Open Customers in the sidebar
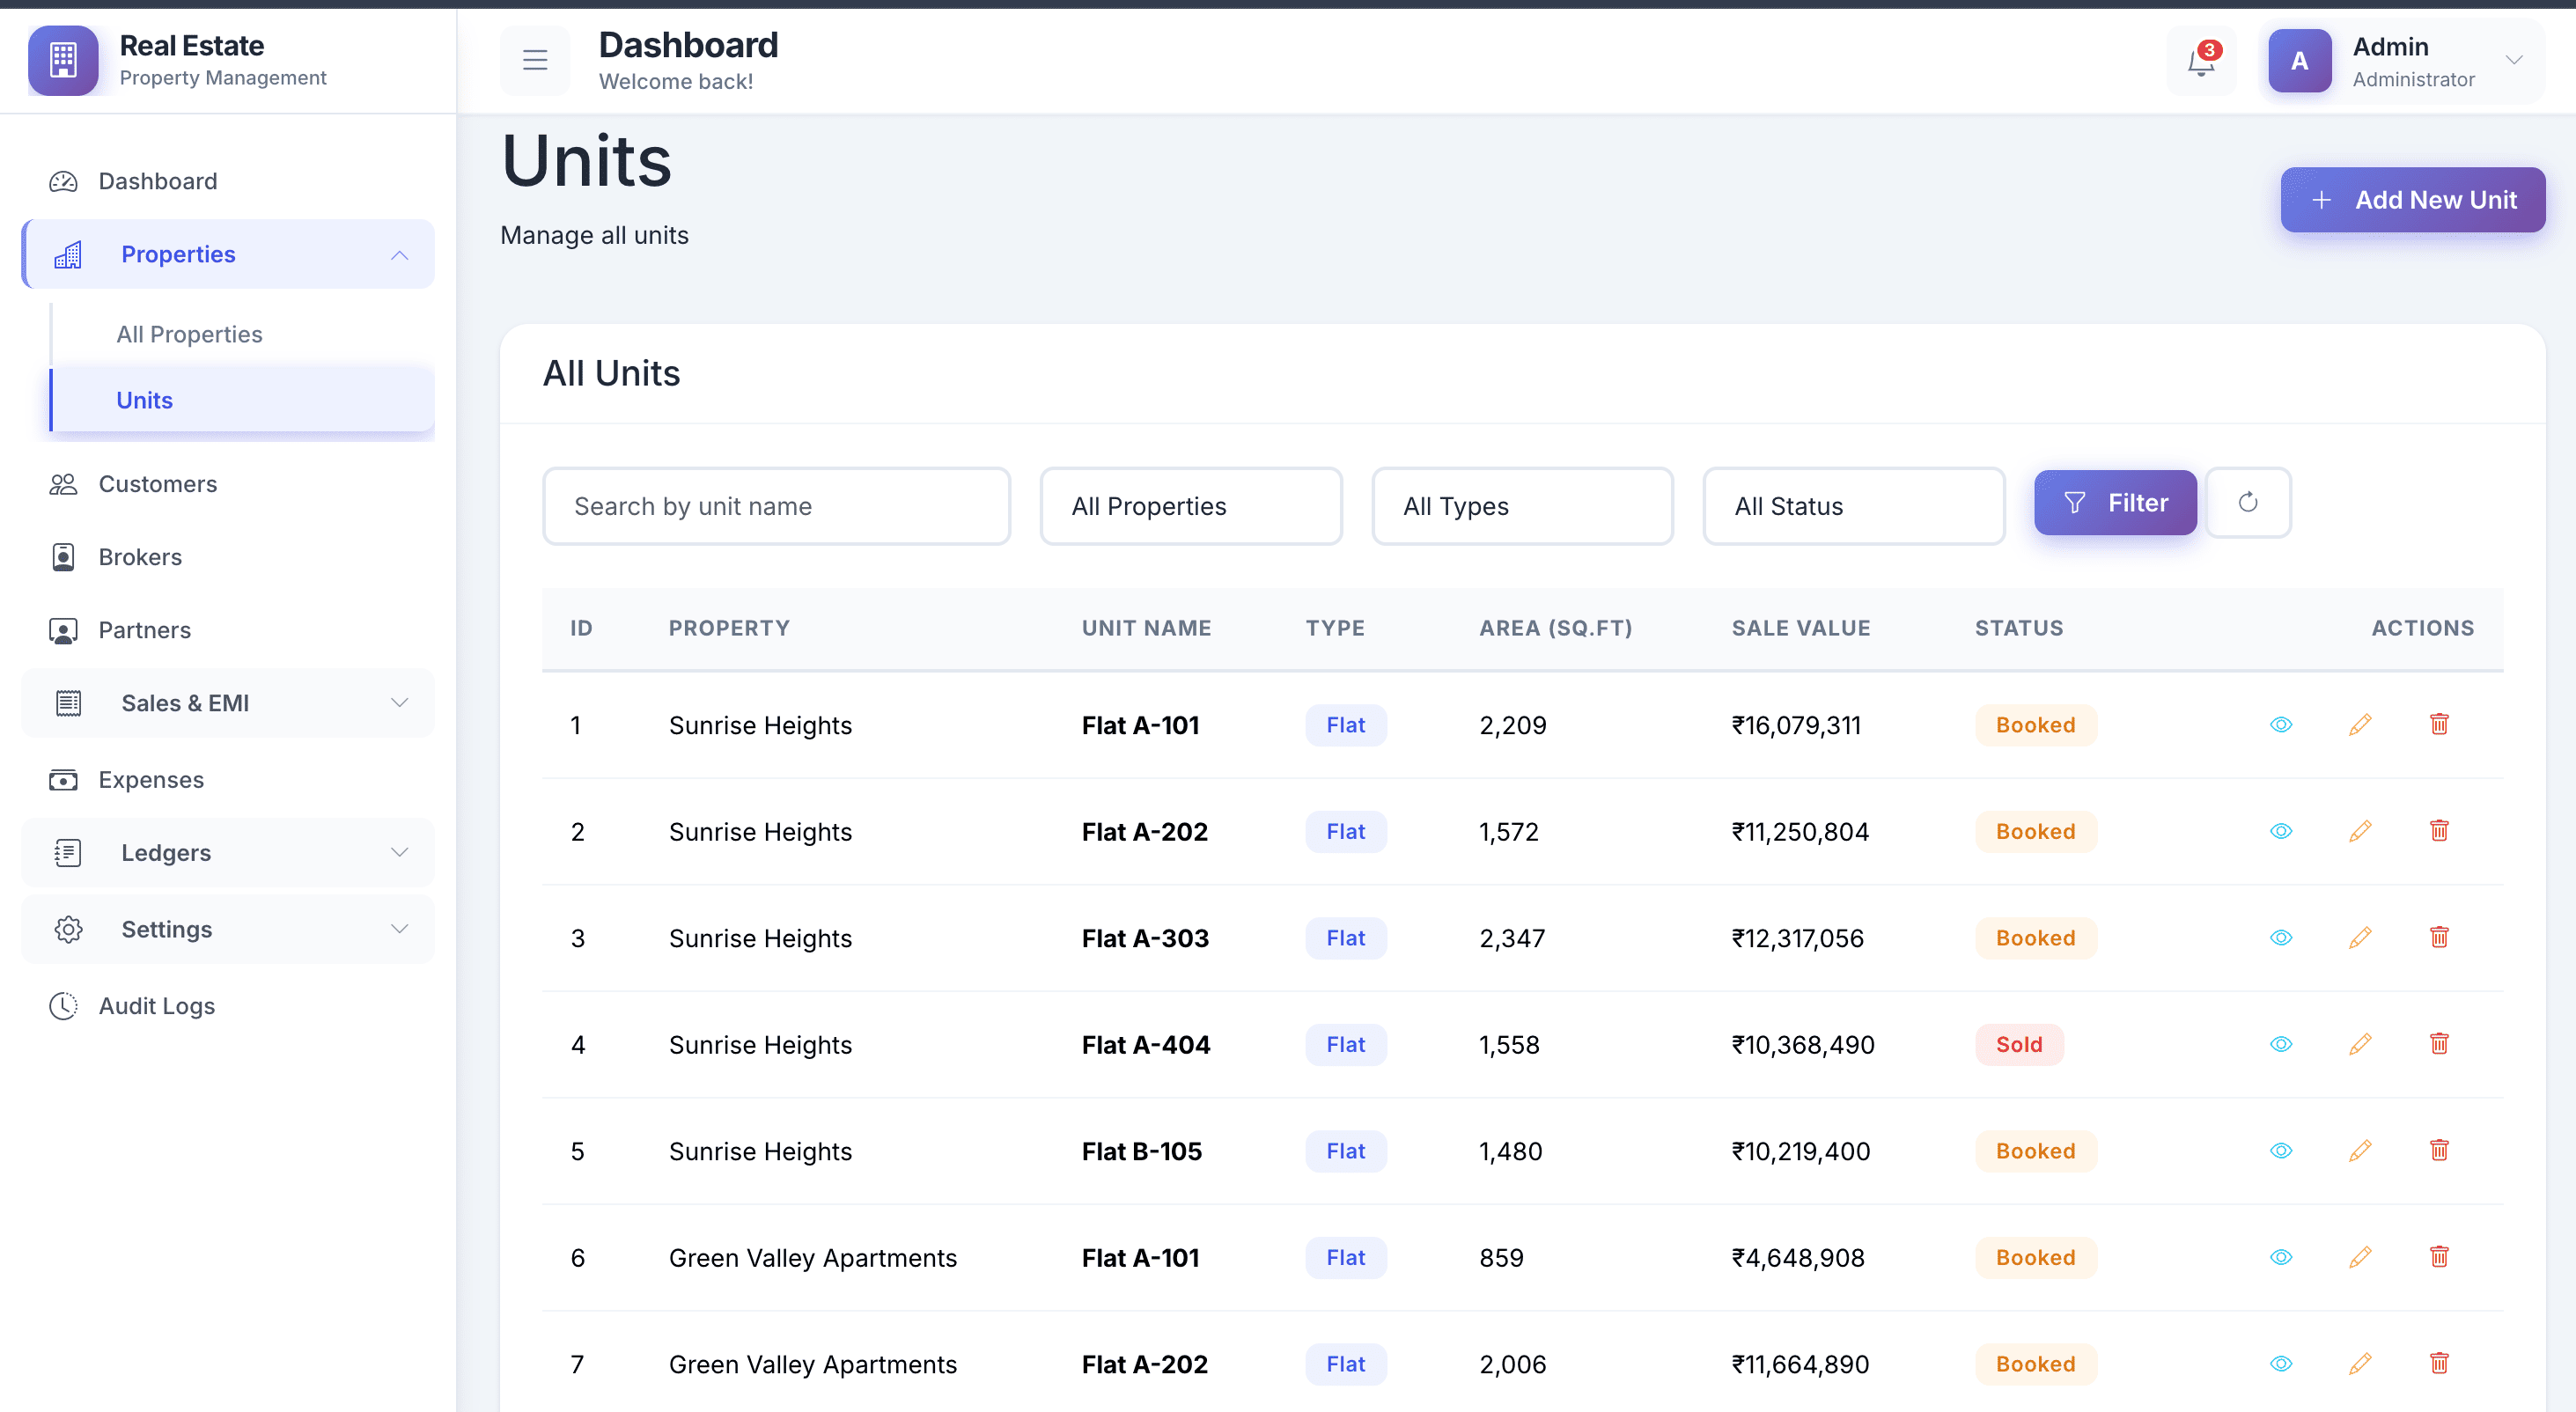This screenshot has width=2576, height=1412. 157,484
